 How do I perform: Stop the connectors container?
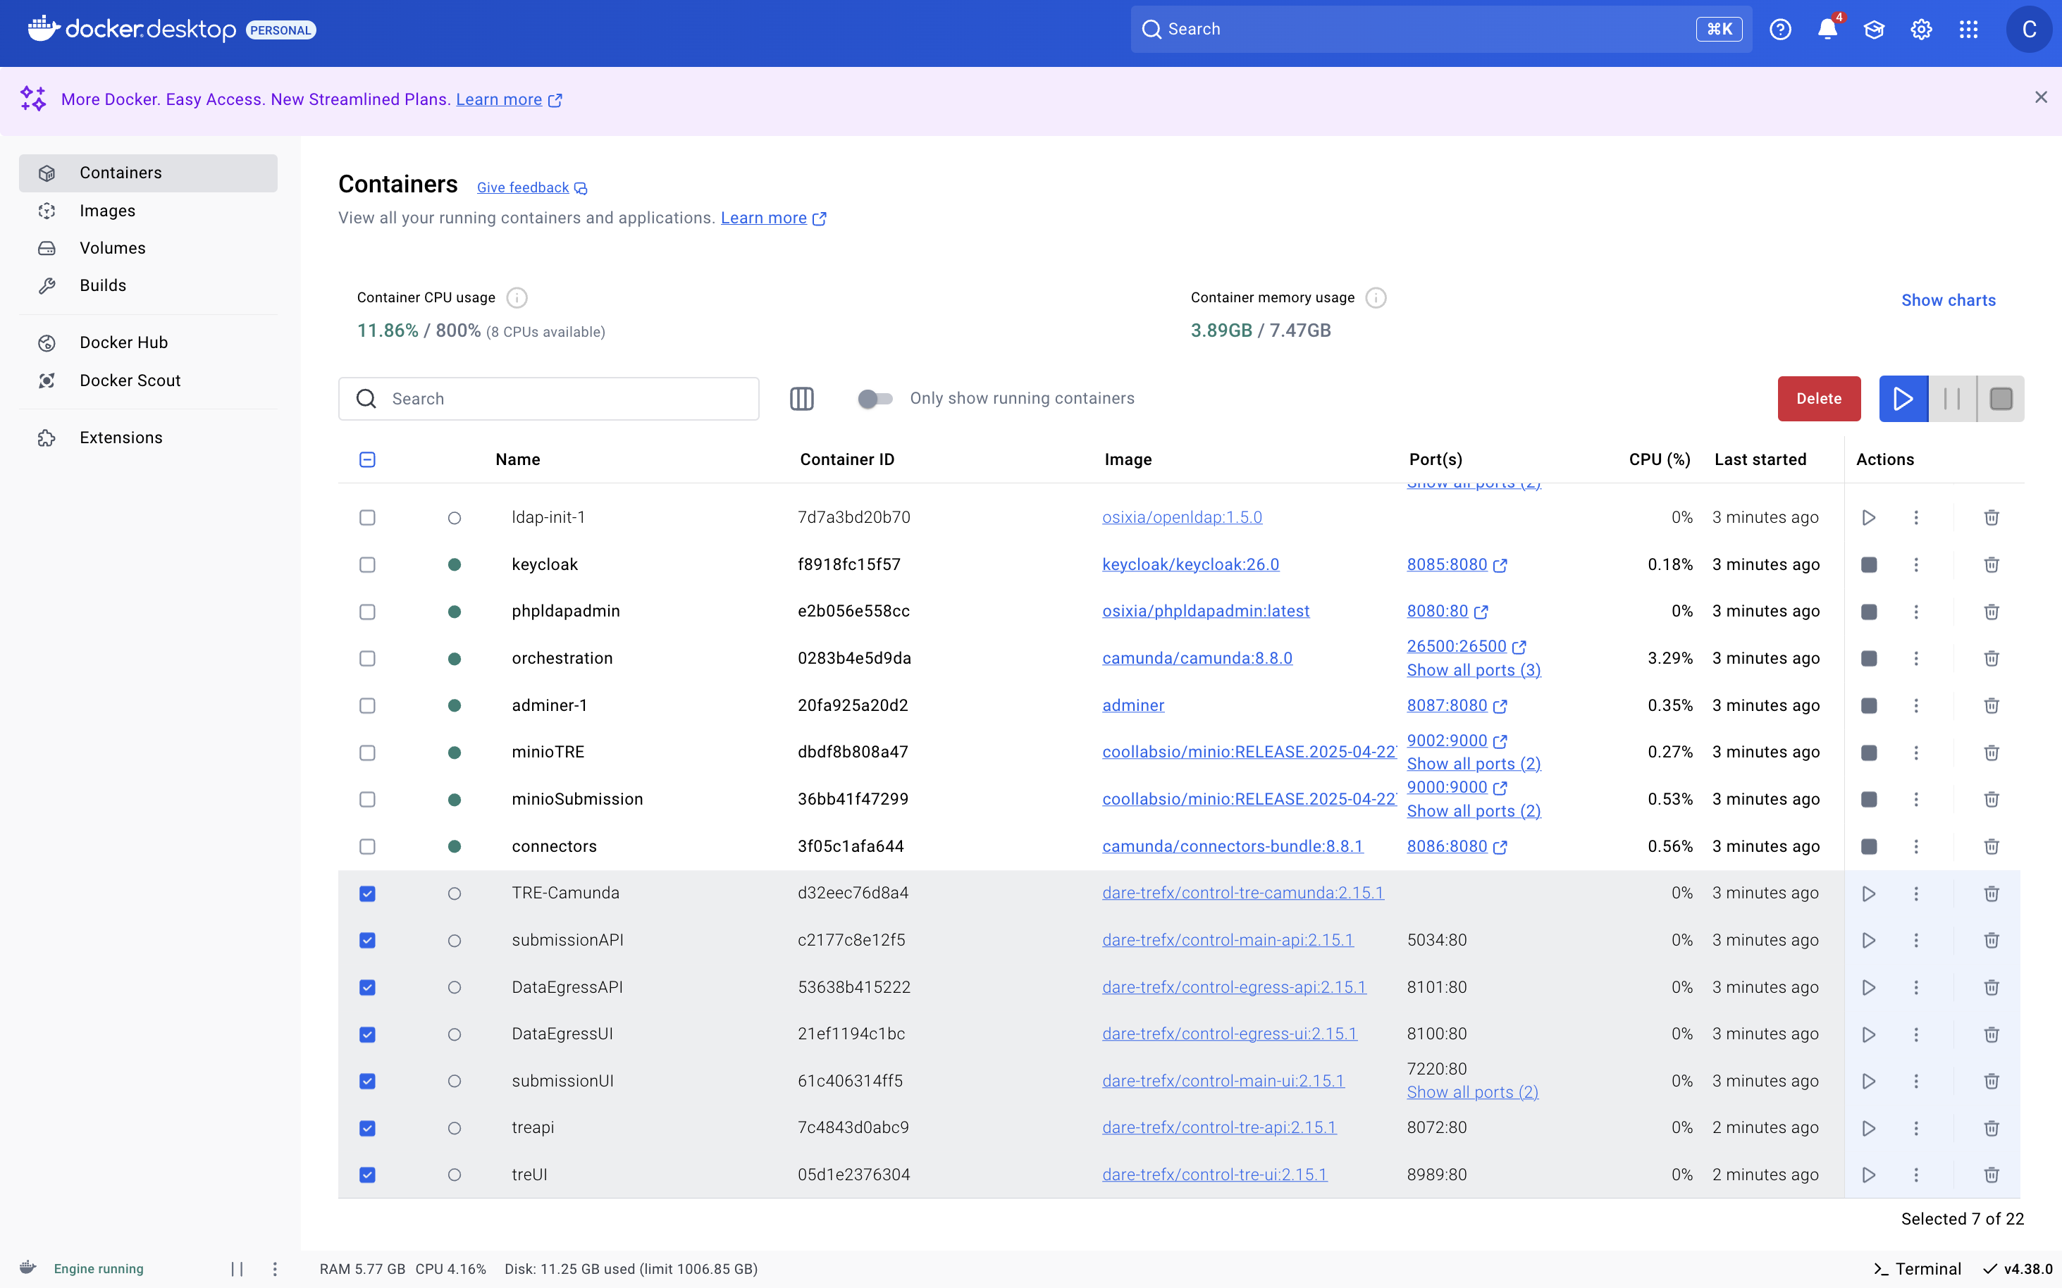(x=1869, y=847)
